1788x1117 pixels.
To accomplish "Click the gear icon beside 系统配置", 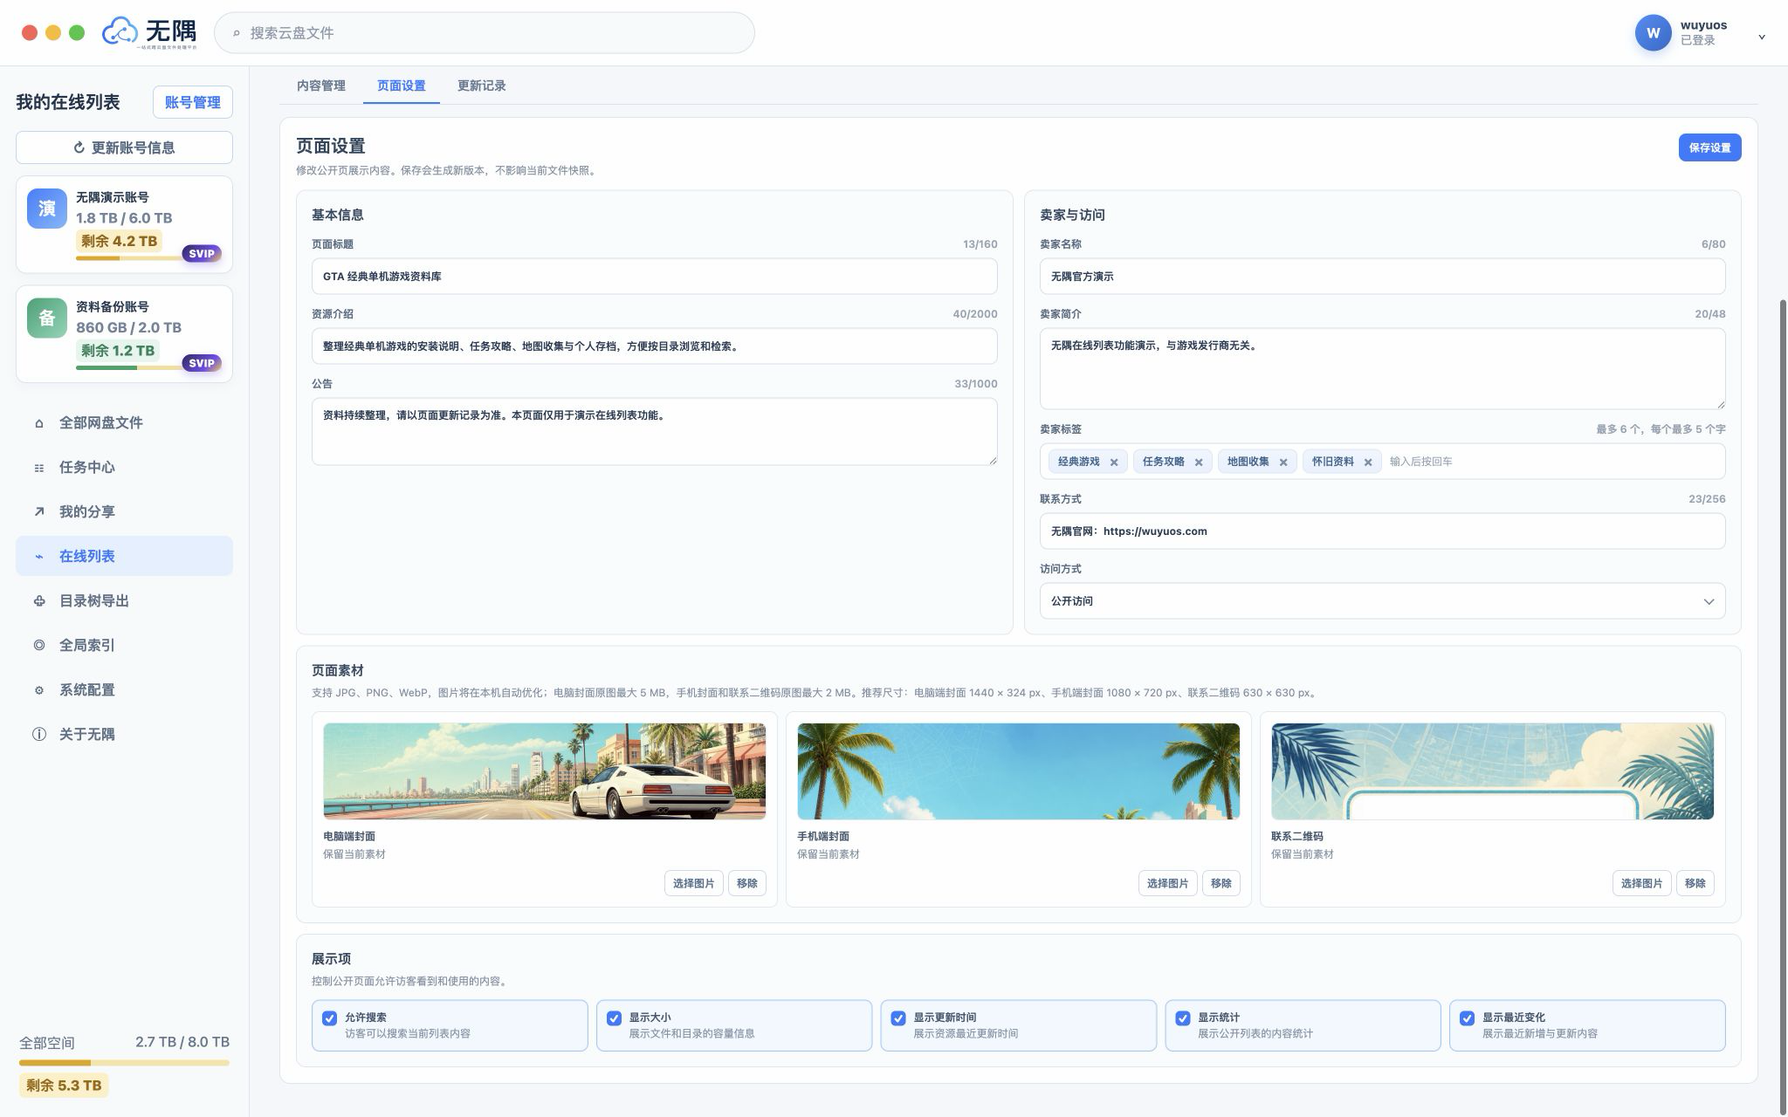I will (x=38, y=690).
